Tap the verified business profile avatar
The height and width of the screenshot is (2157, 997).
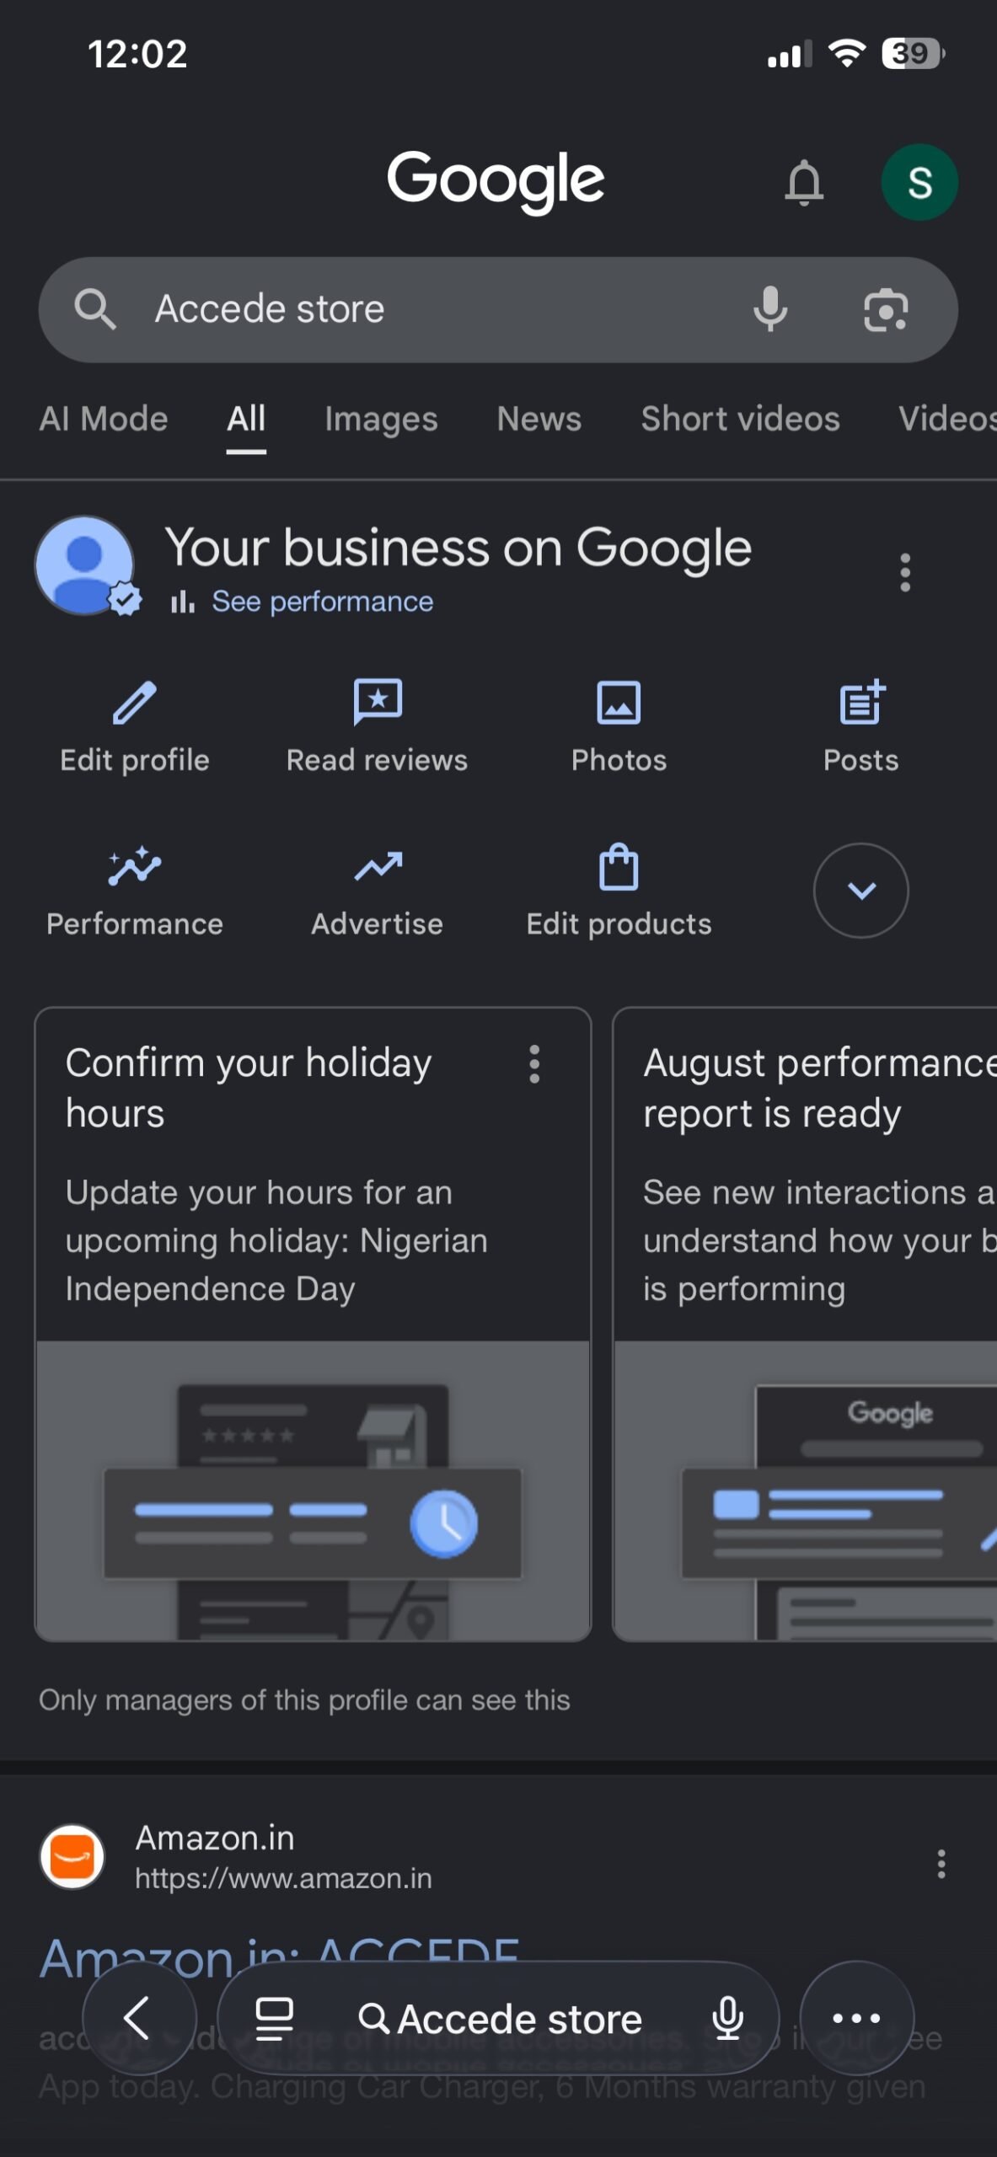click(85, 566)
